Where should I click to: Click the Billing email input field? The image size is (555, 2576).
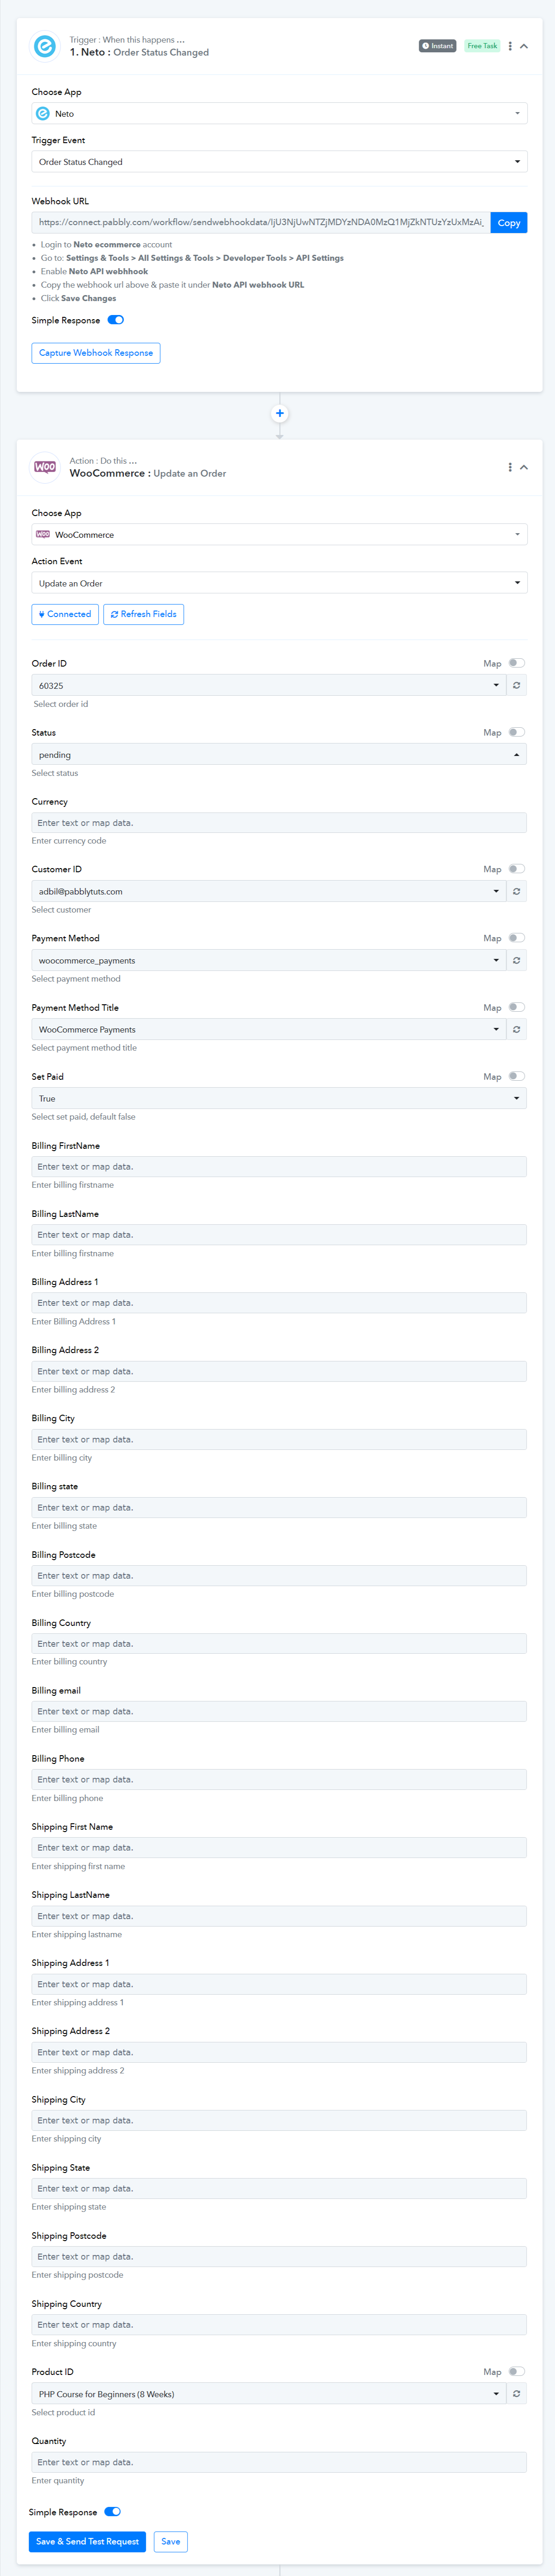pos(279,1711)
